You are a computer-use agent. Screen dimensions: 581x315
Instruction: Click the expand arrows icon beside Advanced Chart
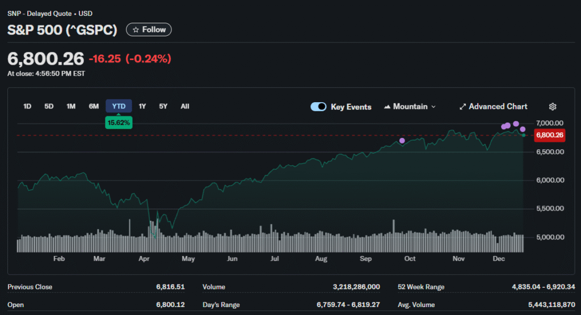pyautogui.click(x=462, y=107)
